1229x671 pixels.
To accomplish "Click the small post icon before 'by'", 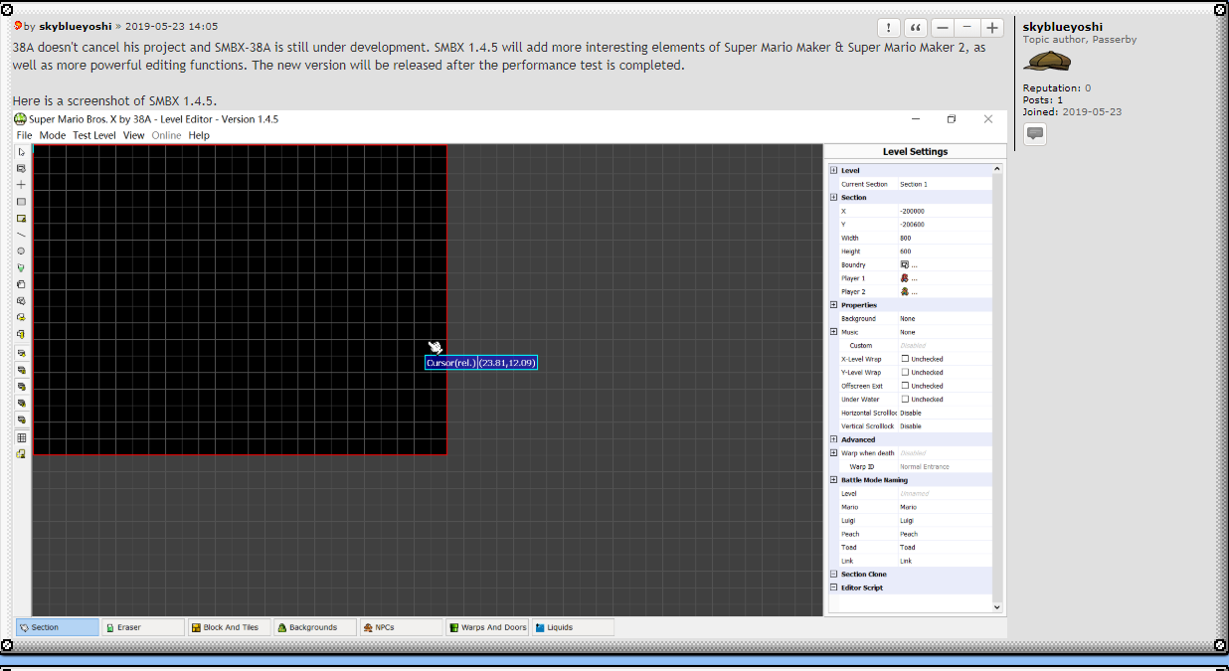I will point(18,26).
